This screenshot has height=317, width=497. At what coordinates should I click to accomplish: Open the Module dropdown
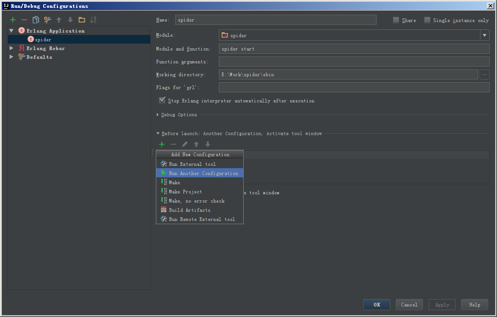click(x=485, y=34)
